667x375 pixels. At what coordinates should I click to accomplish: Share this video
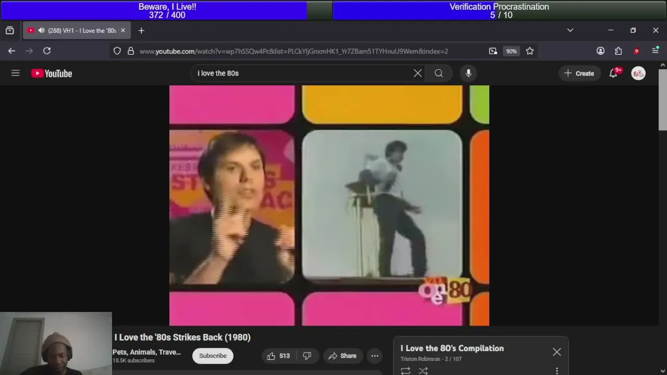342,356
